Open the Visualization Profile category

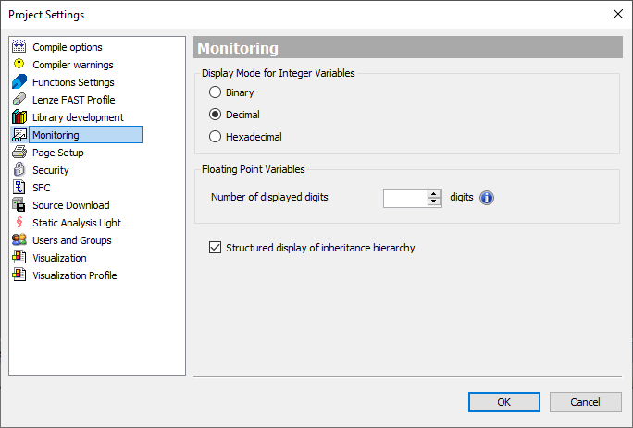(x=75, y=275)
